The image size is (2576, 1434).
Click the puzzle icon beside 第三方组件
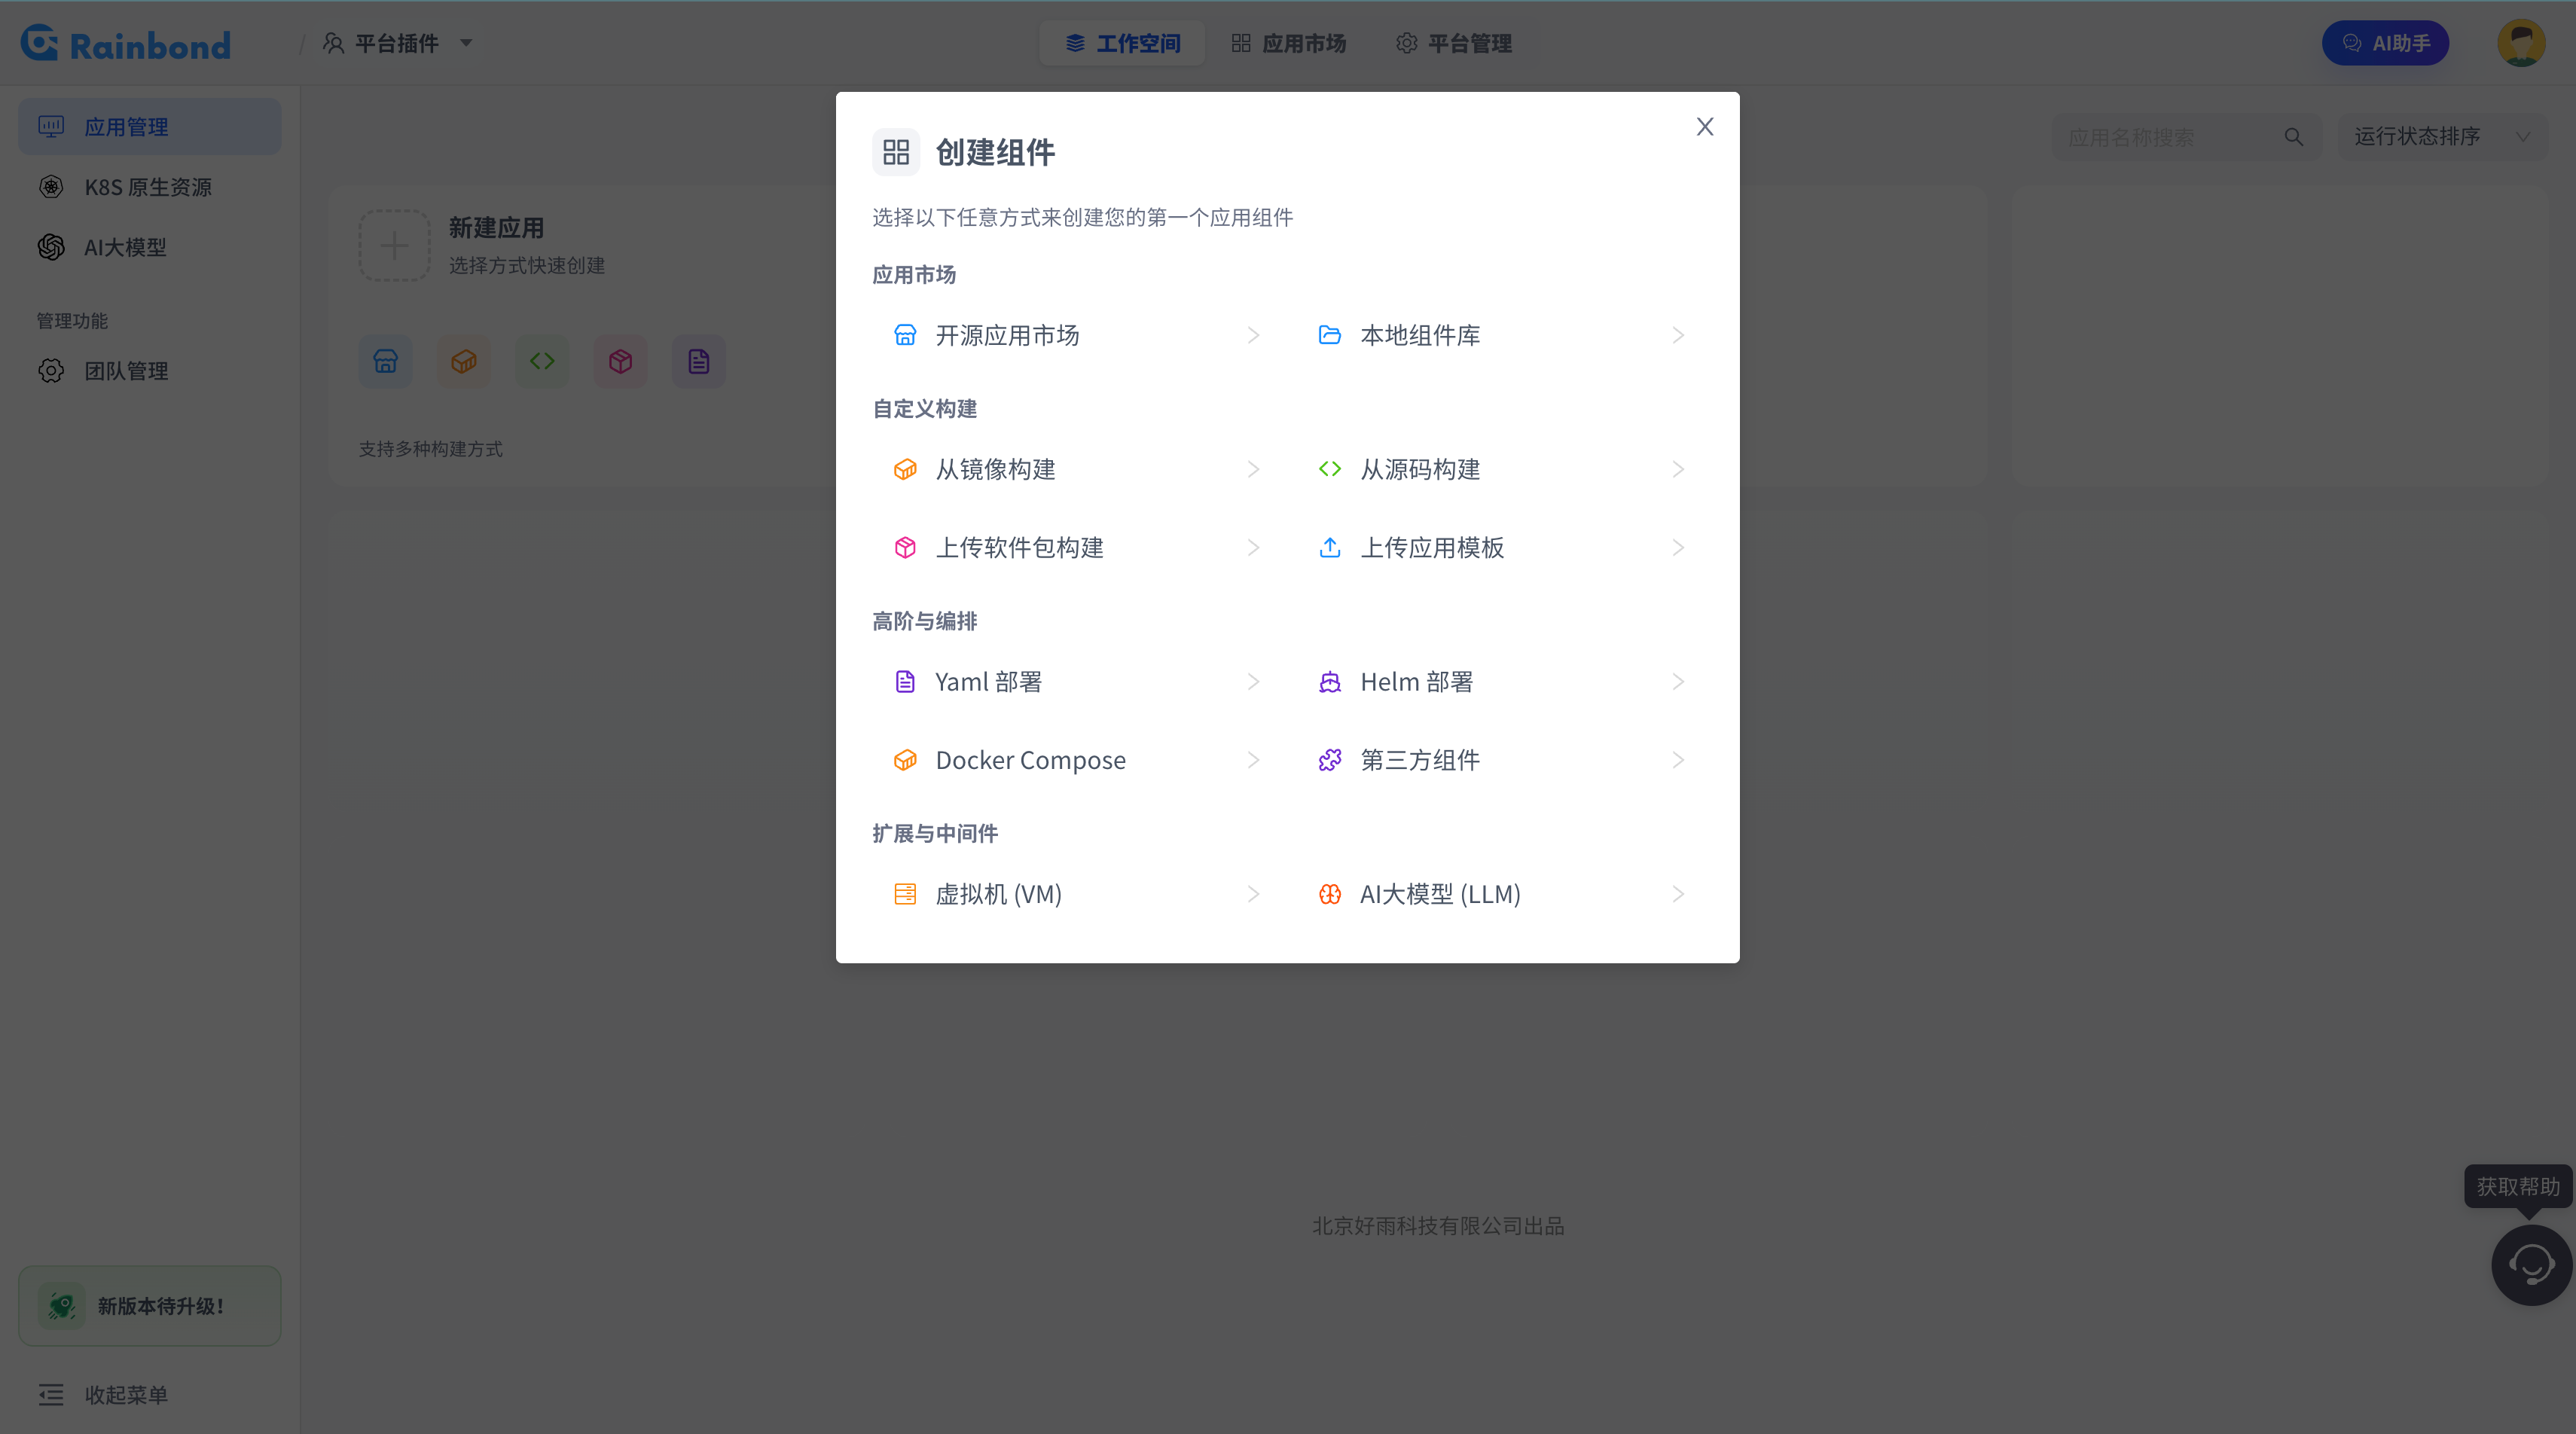coord(1329,760)
